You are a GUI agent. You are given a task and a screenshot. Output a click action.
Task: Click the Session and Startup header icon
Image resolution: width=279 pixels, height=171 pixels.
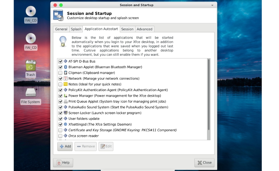(58, 15)
